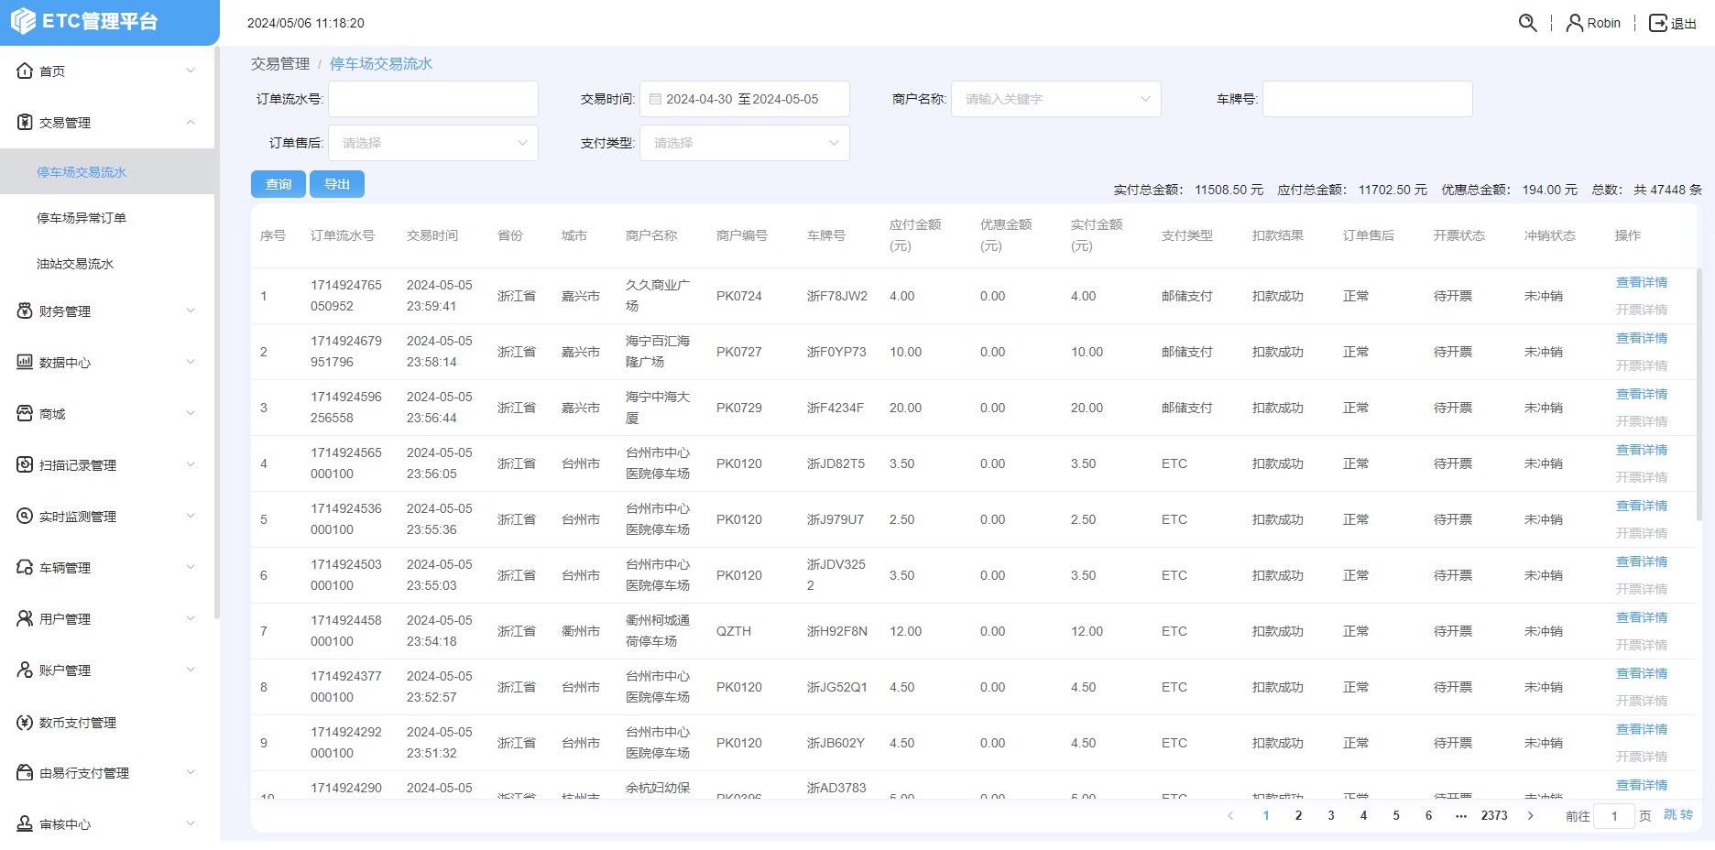The height and width of the screenshot is (850, 1715).
Task: Click the 首页 home icon in sidebar
Action: tap(25, 71)
